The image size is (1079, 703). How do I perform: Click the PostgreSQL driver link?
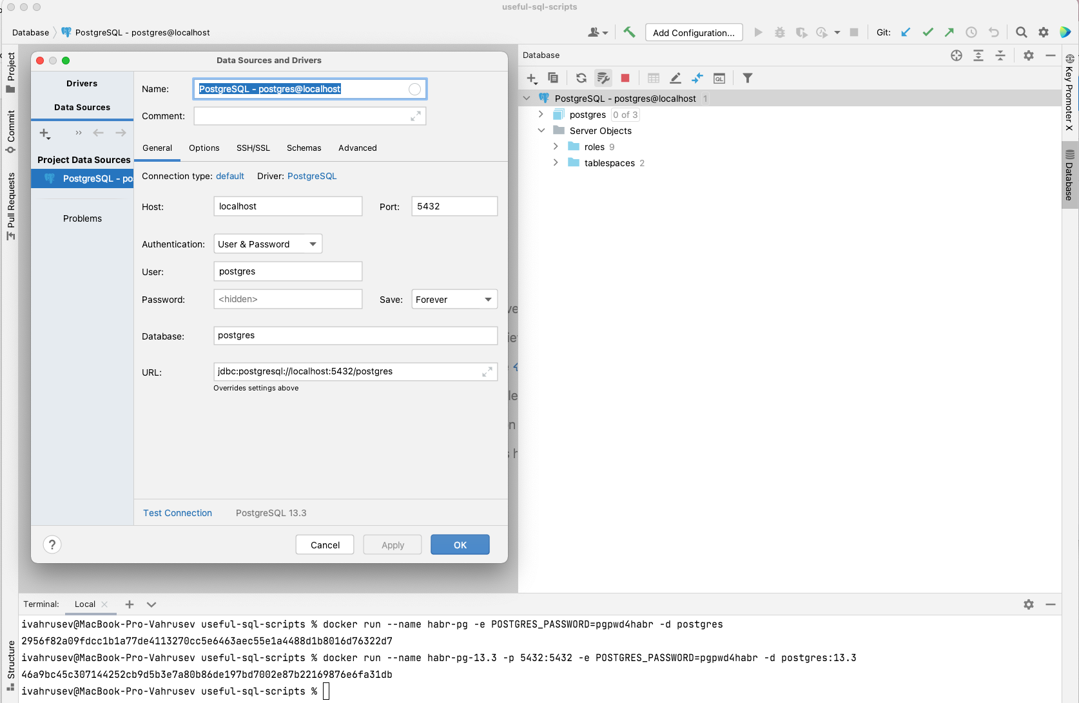312,176
